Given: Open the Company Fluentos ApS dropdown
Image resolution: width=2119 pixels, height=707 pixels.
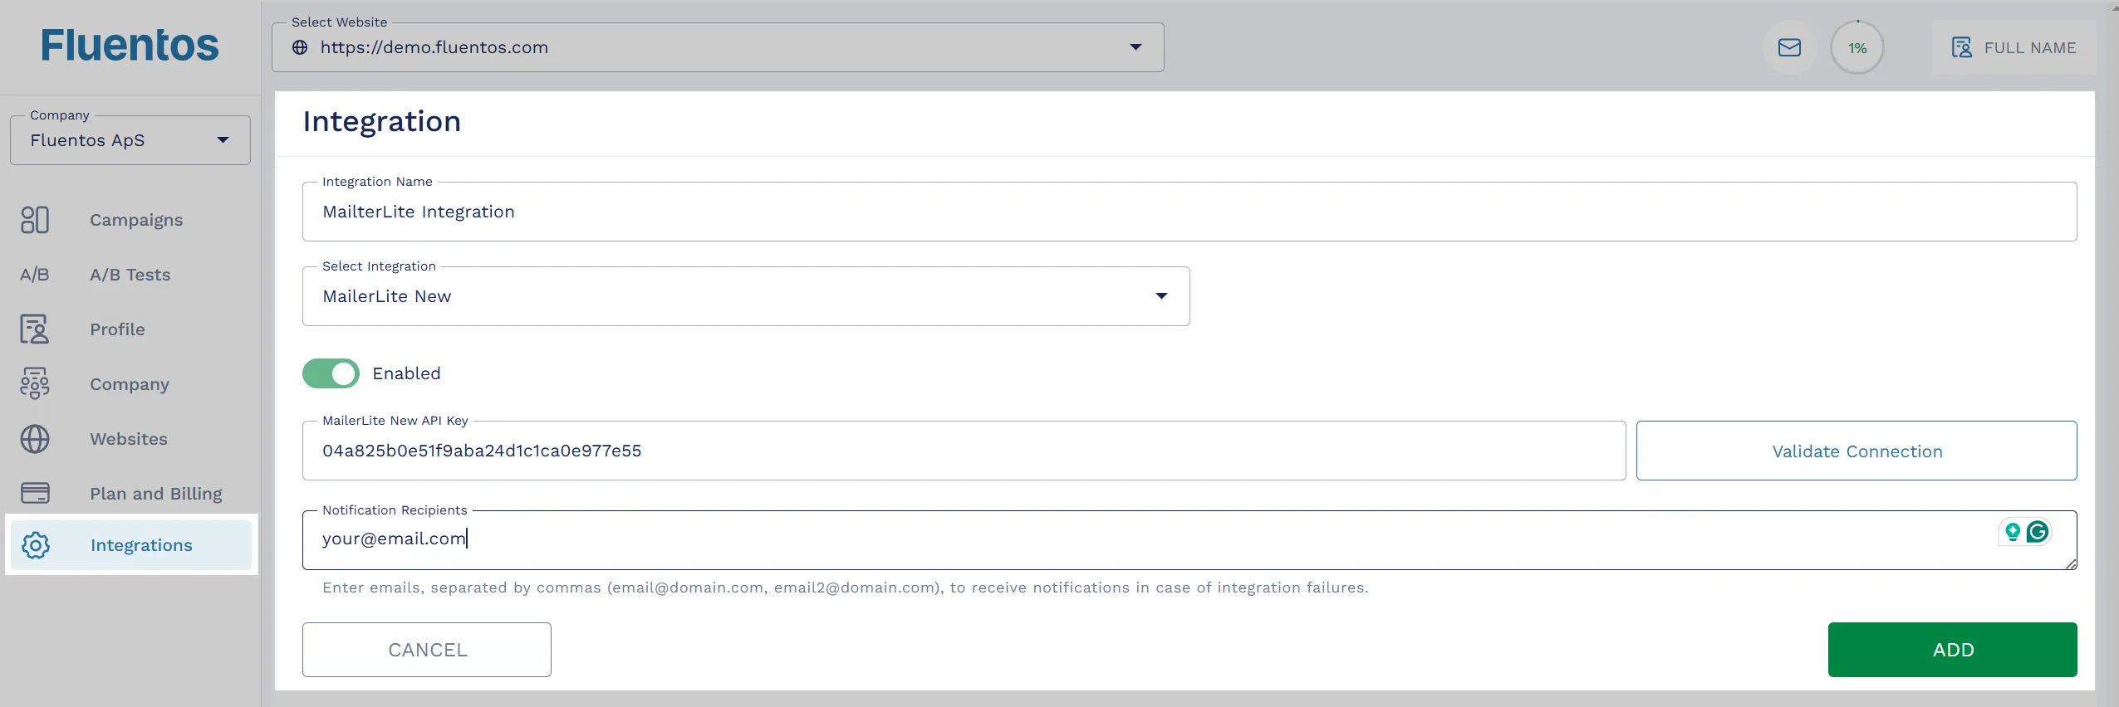Looking at the screenshot, I should [x=130, y=140].
